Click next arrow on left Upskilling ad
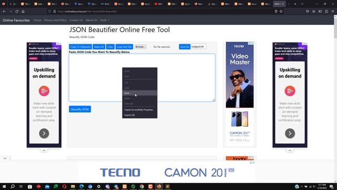This screenshot has width=337, height=190. tap(44, 134)
